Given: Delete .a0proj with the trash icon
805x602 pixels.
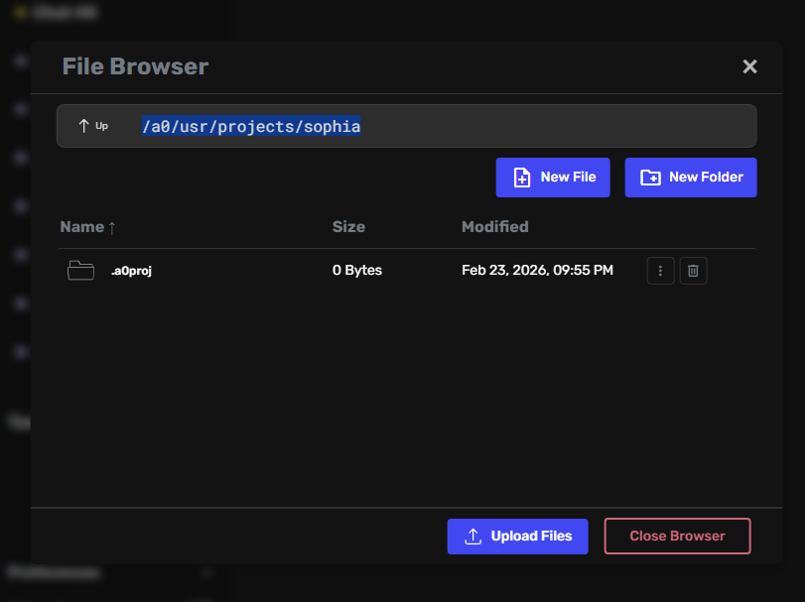Looking at the screenshot, I should pos(694,271).
